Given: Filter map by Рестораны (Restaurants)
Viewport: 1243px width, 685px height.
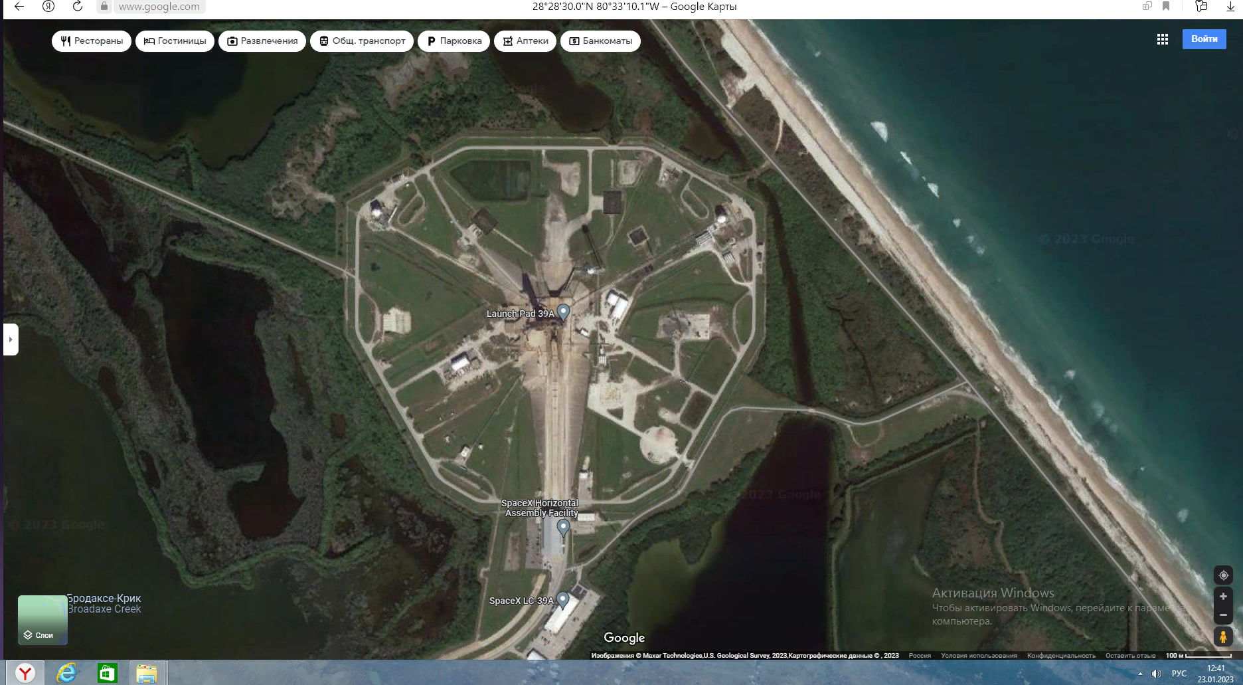Looking at the screenshot, I should (x=92, y=41).
